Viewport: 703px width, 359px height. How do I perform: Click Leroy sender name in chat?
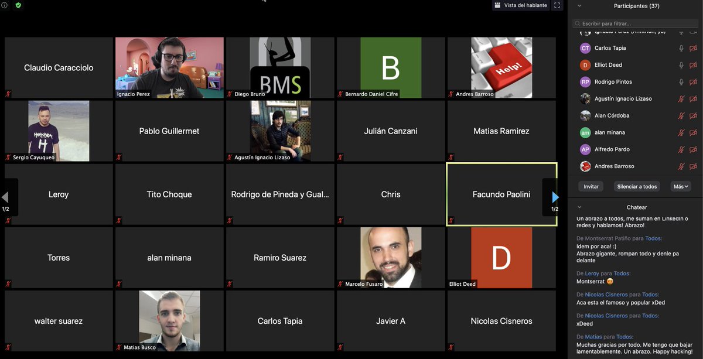tap(592, 273)
